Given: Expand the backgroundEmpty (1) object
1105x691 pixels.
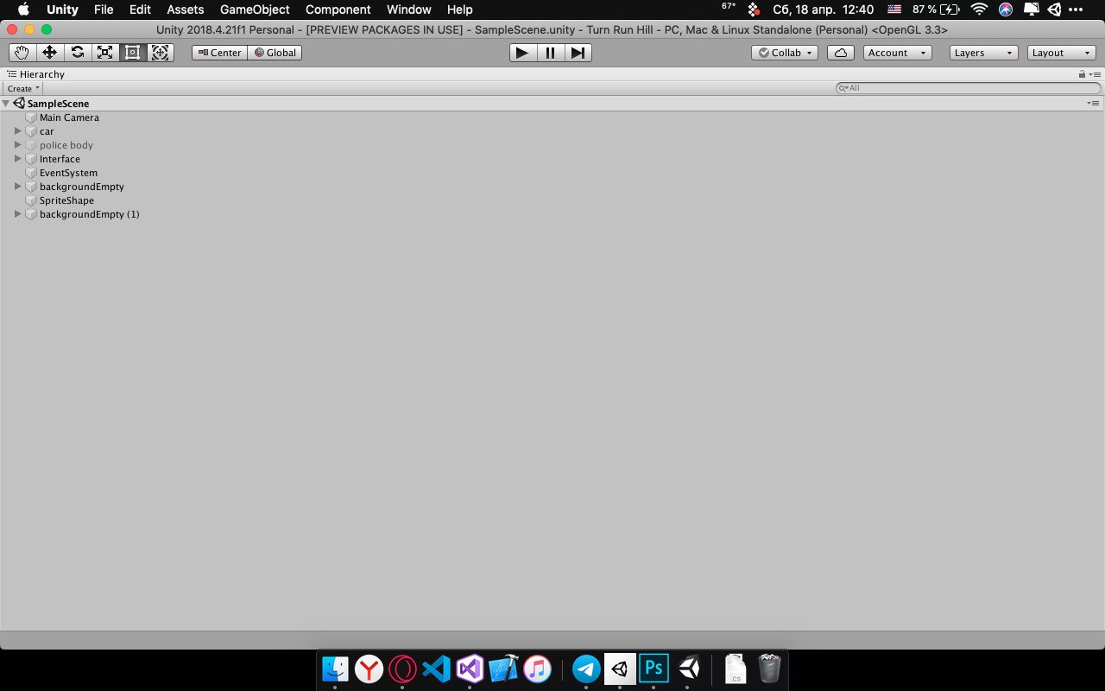Looking at the screenshot, I should click(x=17, y=214).
